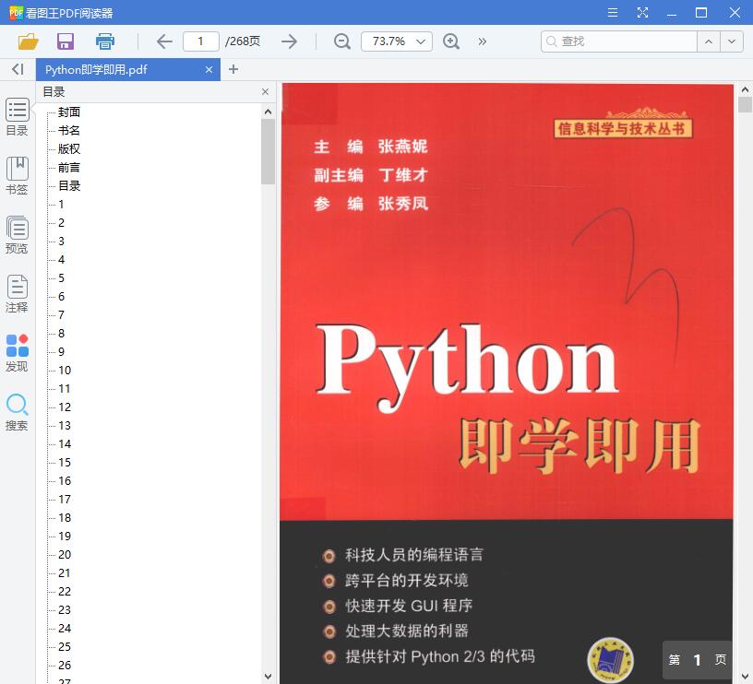Jump to outline item 18
The image size is (753, 684).
tap(65, 518)
